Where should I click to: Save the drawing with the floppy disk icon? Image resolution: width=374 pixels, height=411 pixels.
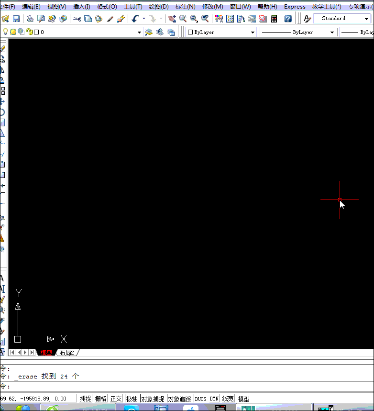[16, 19]
